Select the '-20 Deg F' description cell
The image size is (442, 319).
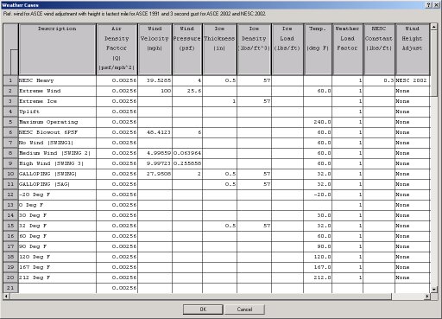[x=57, y=195]
